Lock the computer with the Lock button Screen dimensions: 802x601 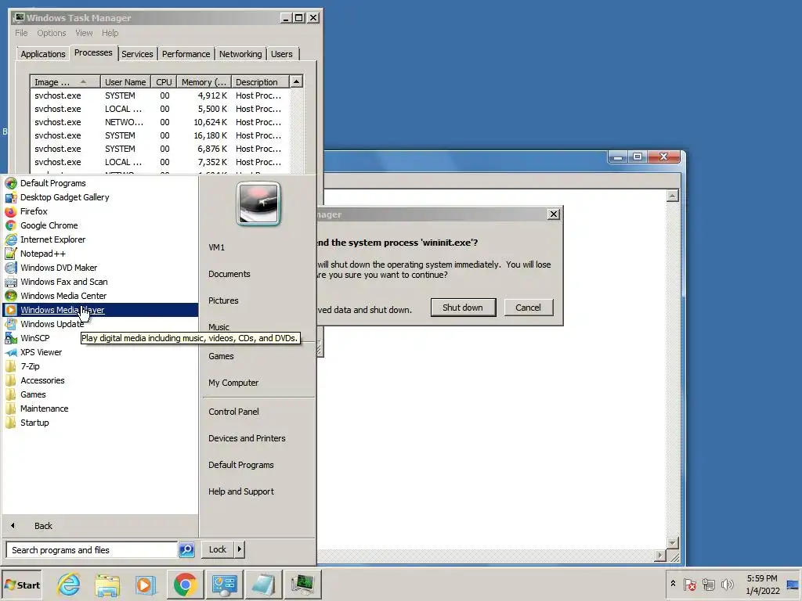218,549
